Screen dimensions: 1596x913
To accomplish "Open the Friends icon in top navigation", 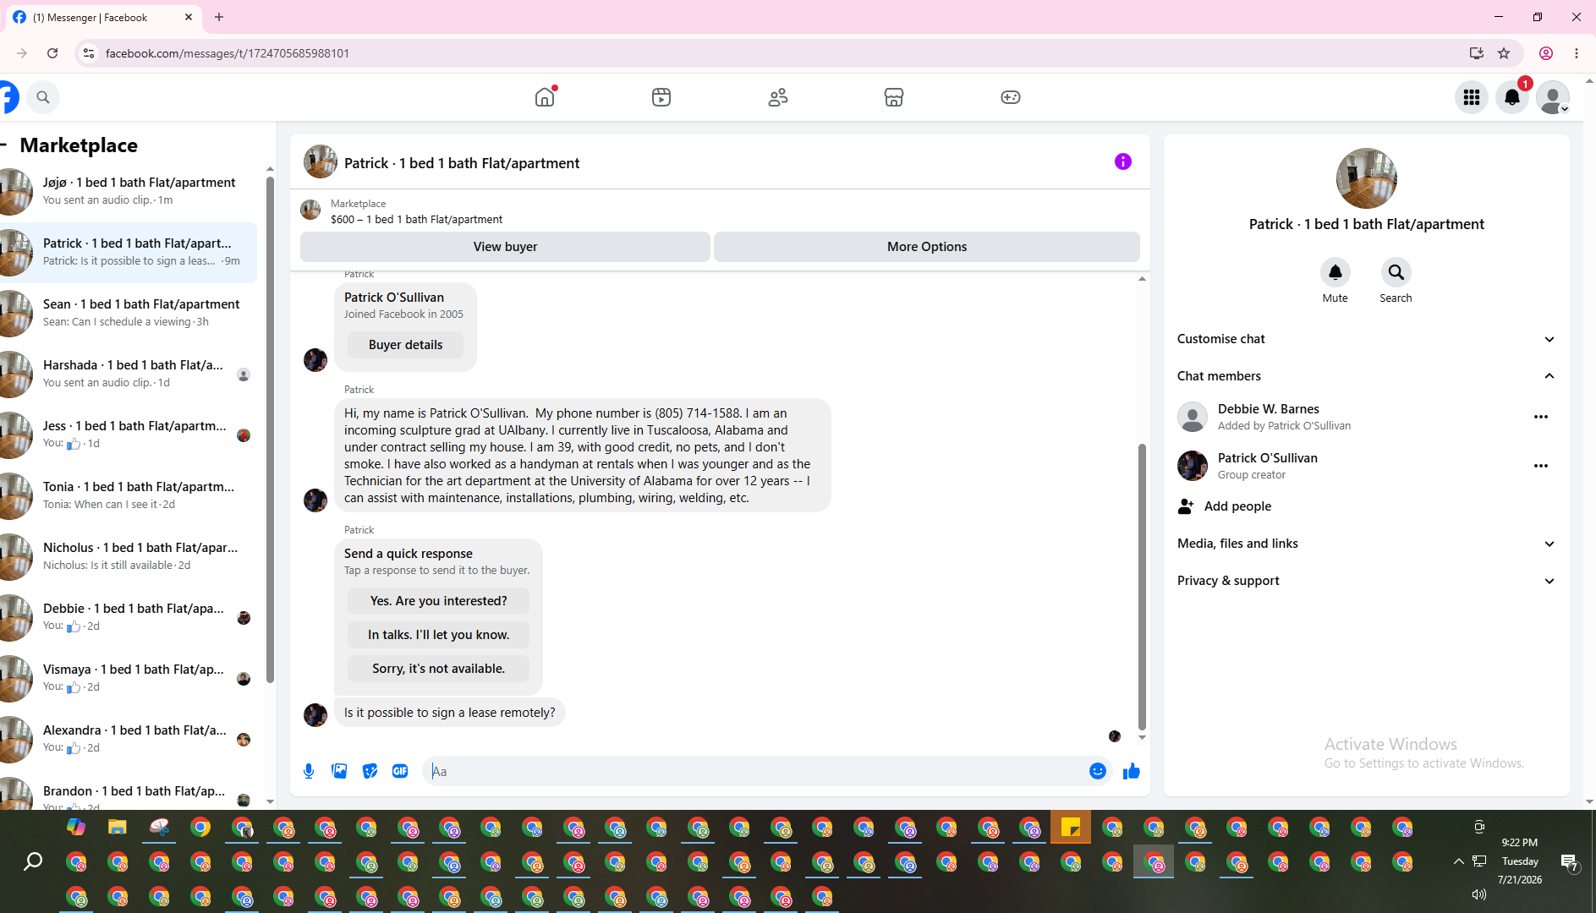I will point(778,97).
